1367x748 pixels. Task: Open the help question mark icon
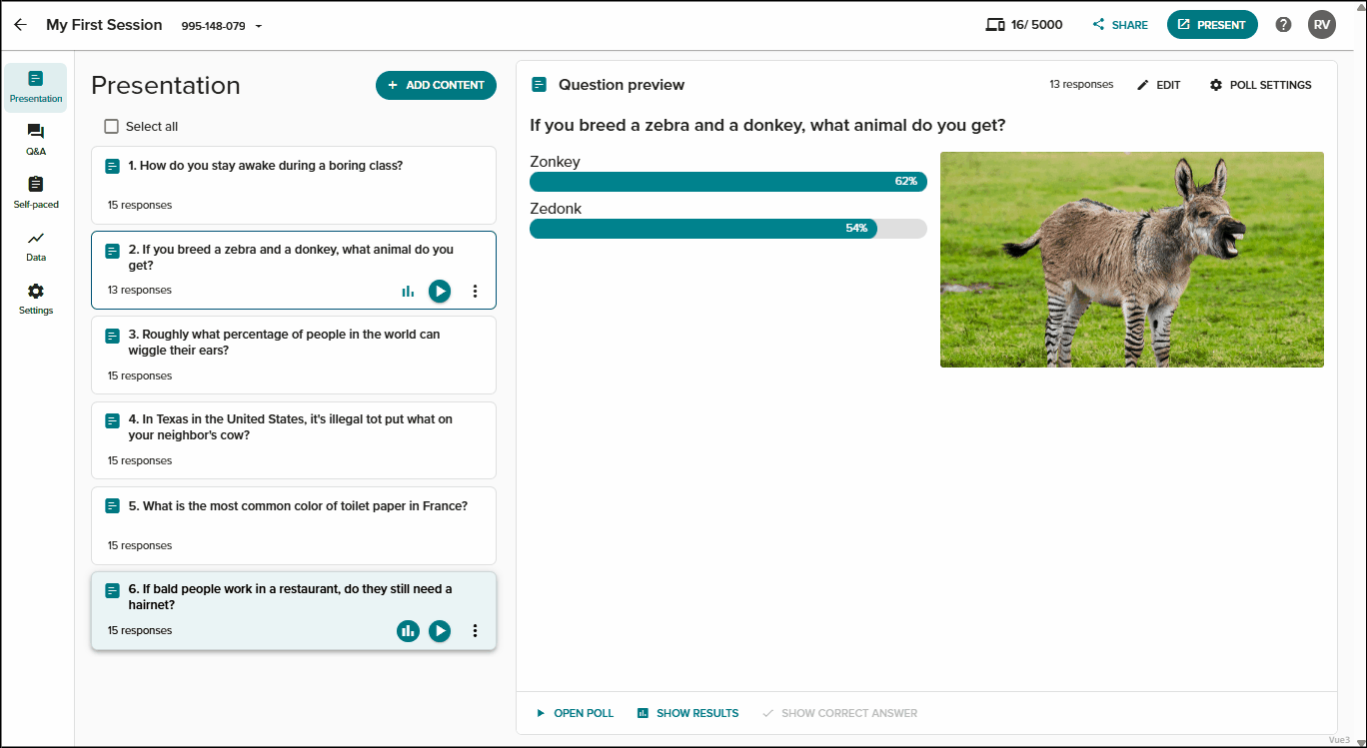(1284, 25)
